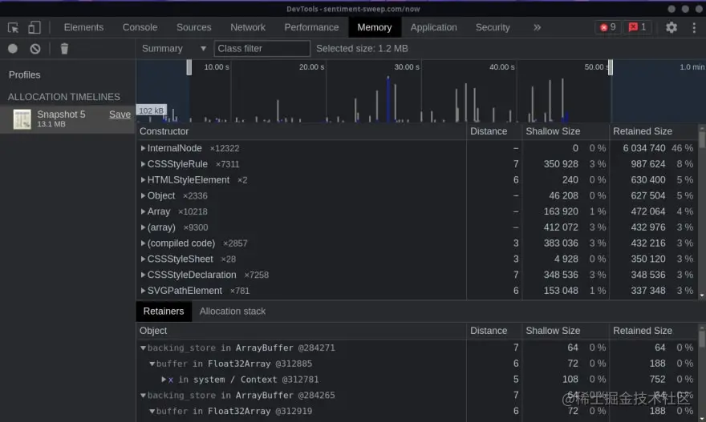This screenshot has width=706, height=422.
Task: Switch to the Retainers tab
Action: click(164, 311)
